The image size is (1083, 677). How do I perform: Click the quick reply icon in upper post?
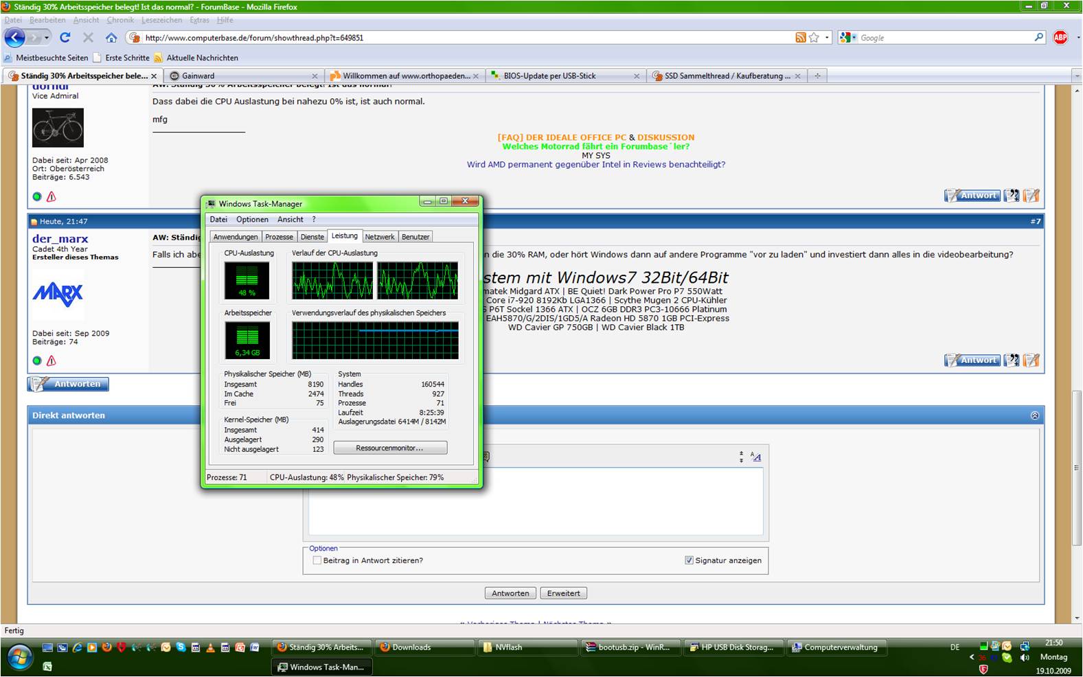tap(1031, 196)
